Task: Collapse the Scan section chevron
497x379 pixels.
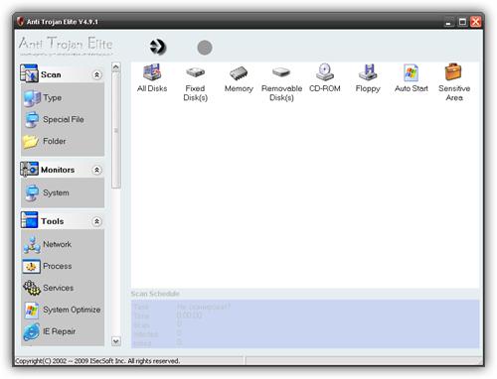Action: 96,74
